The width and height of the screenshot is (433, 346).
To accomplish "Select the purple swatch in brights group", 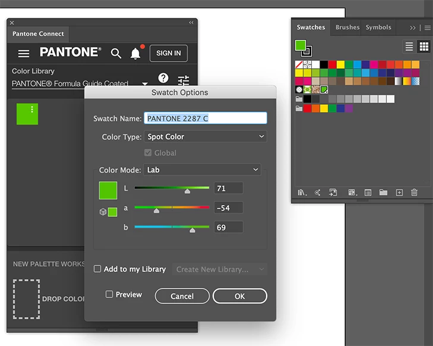I will [349, 108].
